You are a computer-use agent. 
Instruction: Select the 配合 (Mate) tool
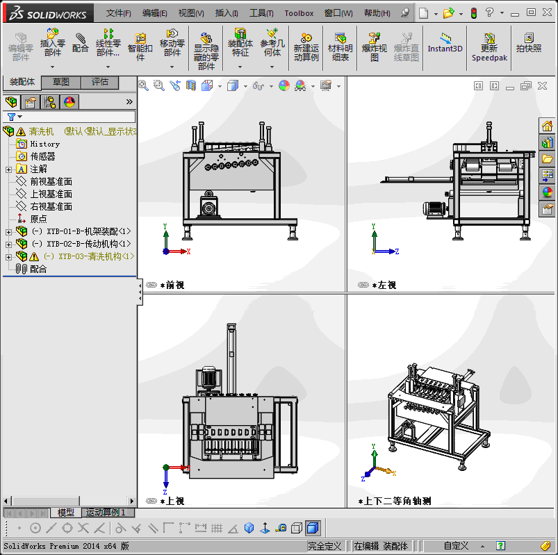81,43
